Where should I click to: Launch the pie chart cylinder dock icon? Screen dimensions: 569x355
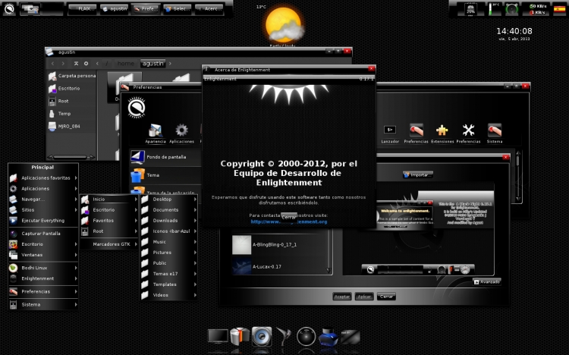coord(240,336)
